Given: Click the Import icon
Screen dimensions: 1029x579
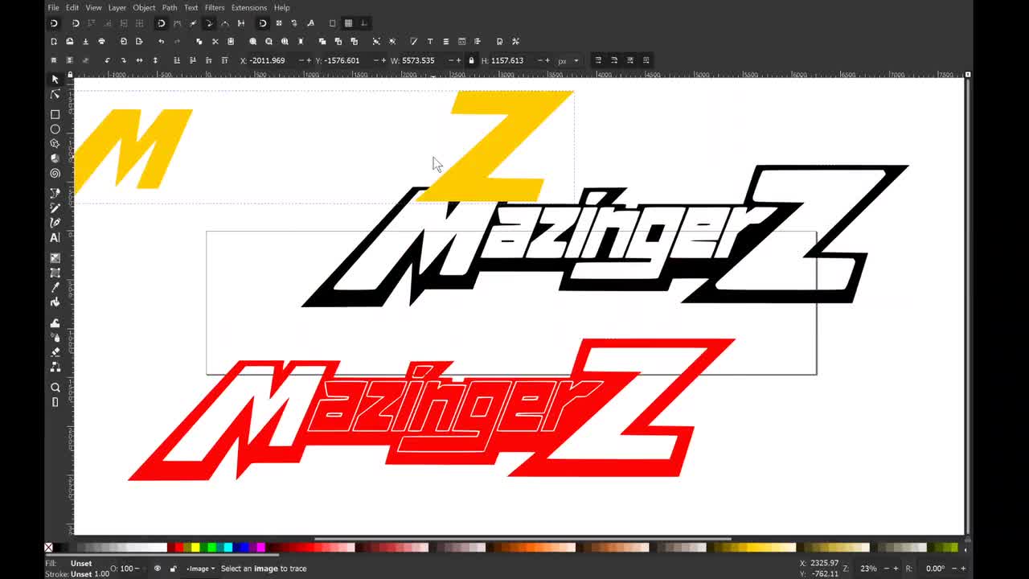Looking at the screenshot, I should (x=124, y=41).
